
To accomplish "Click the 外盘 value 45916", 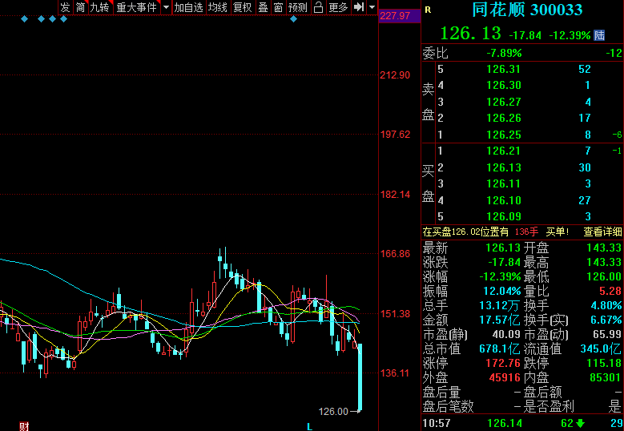I will (x=505, y=377).
